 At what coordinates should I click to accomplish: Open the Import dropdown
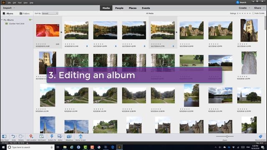coord(9,8)
